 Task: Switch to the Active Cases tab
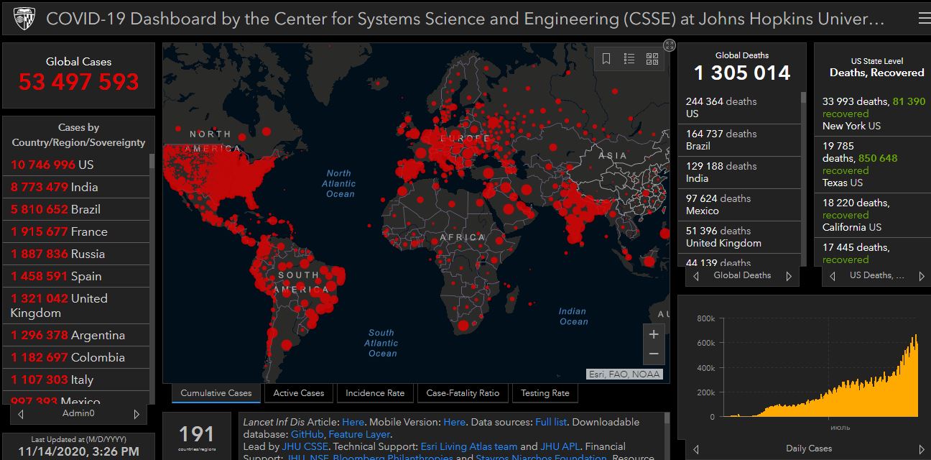299,393
